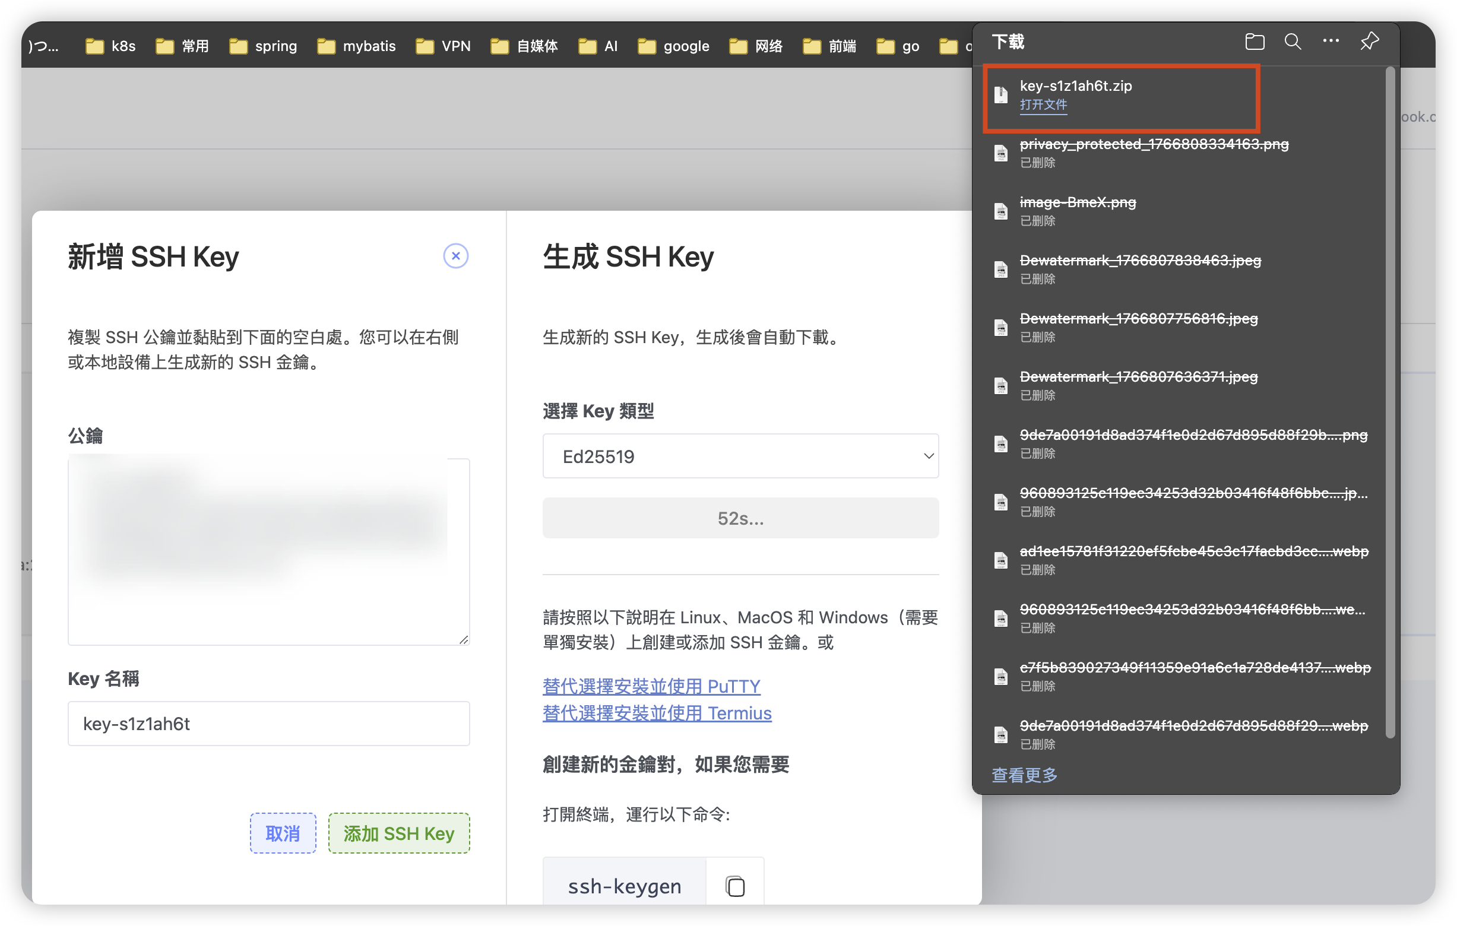Open downloads folder icon in panel header
Image resolution: width=1457 pixels, height=926 pixels.
[1255, 41]
